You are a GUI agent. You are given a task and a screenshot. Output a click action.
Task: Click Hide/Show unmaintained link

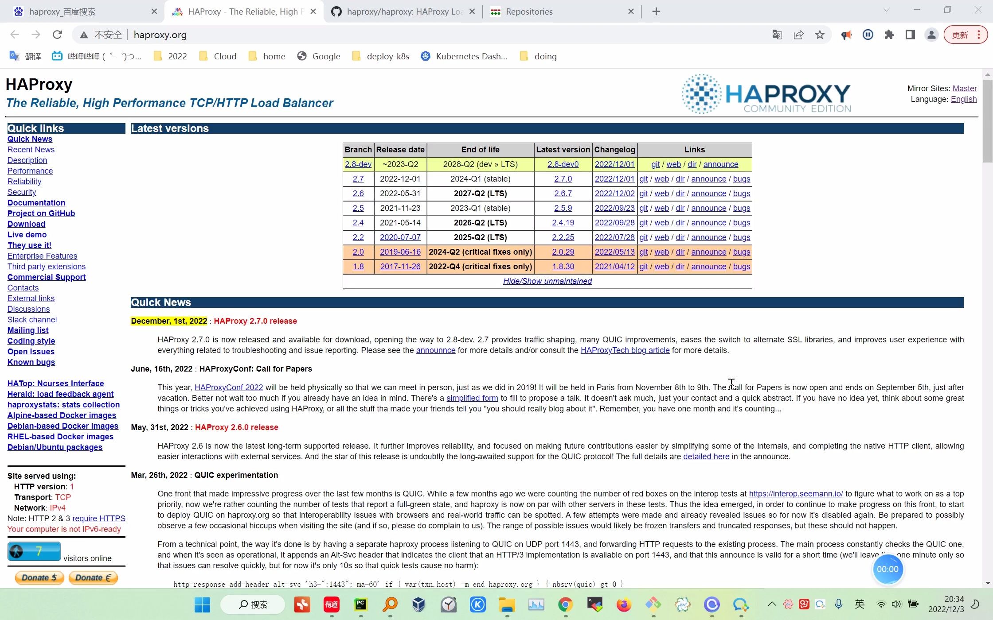coord(547,281)
